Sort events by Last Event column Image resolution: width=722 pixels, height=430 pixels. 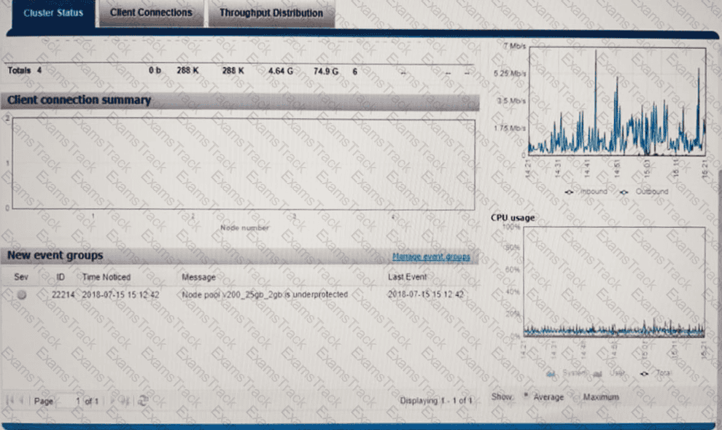point(408,277)
